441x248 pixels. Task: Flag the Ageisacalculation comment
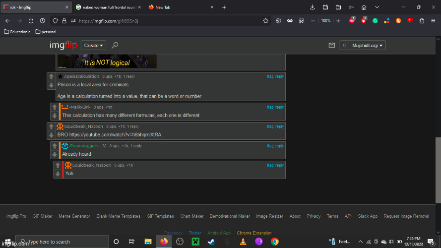pos(270,76)
